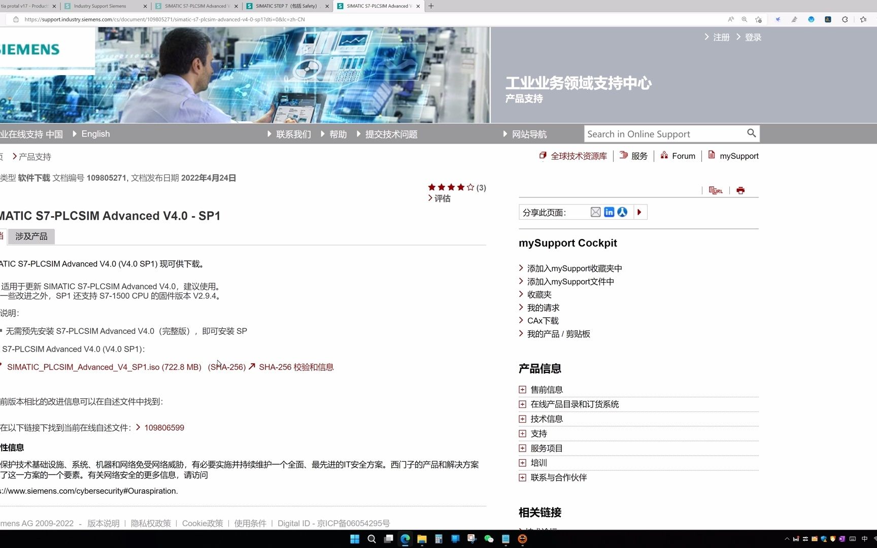
Task: Open Windows Start menu
Action: point(355,539)
